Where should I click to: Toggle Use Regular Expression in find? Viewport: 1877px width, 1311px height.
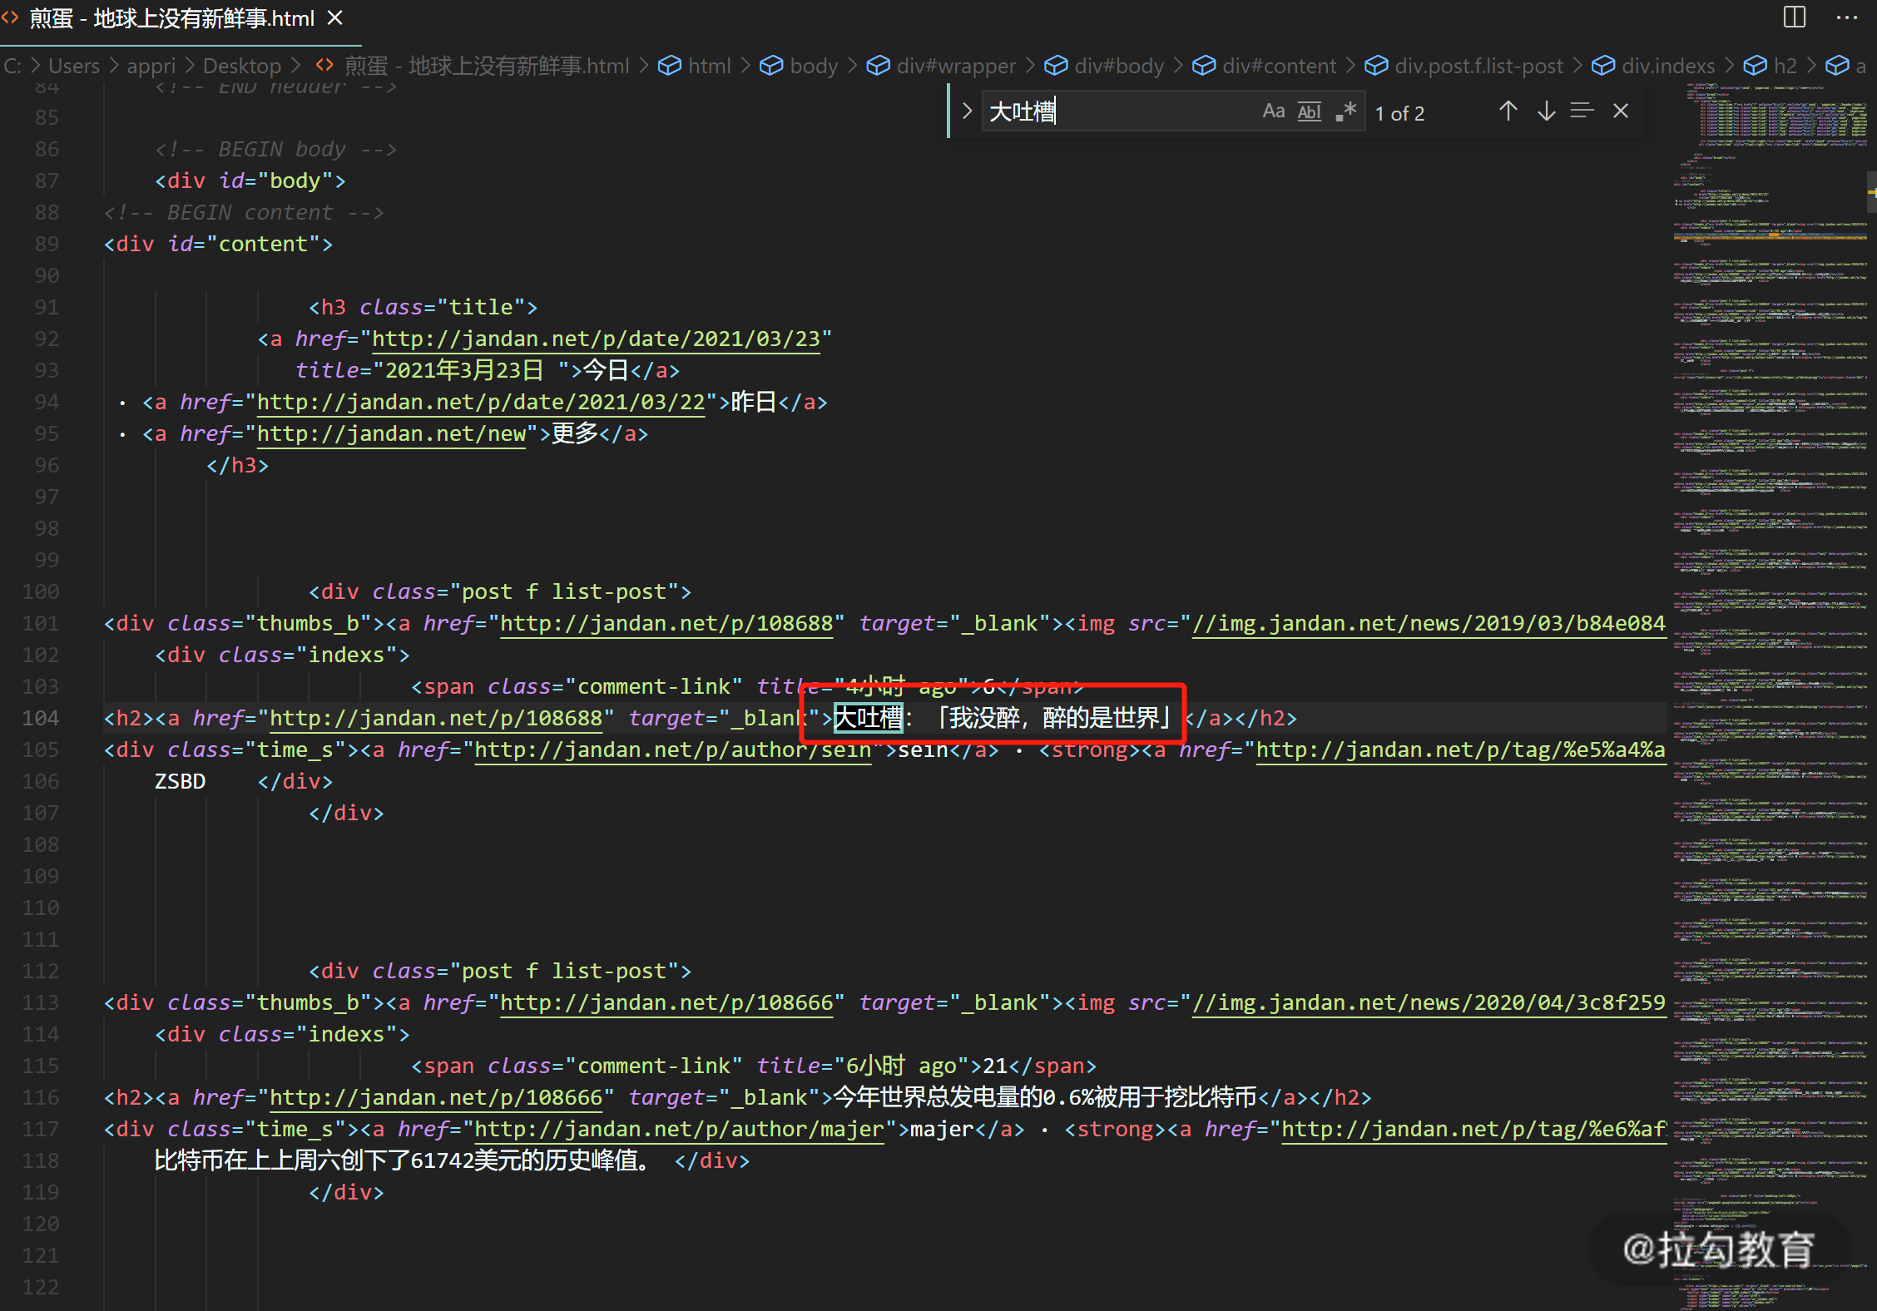point(1345,111)
